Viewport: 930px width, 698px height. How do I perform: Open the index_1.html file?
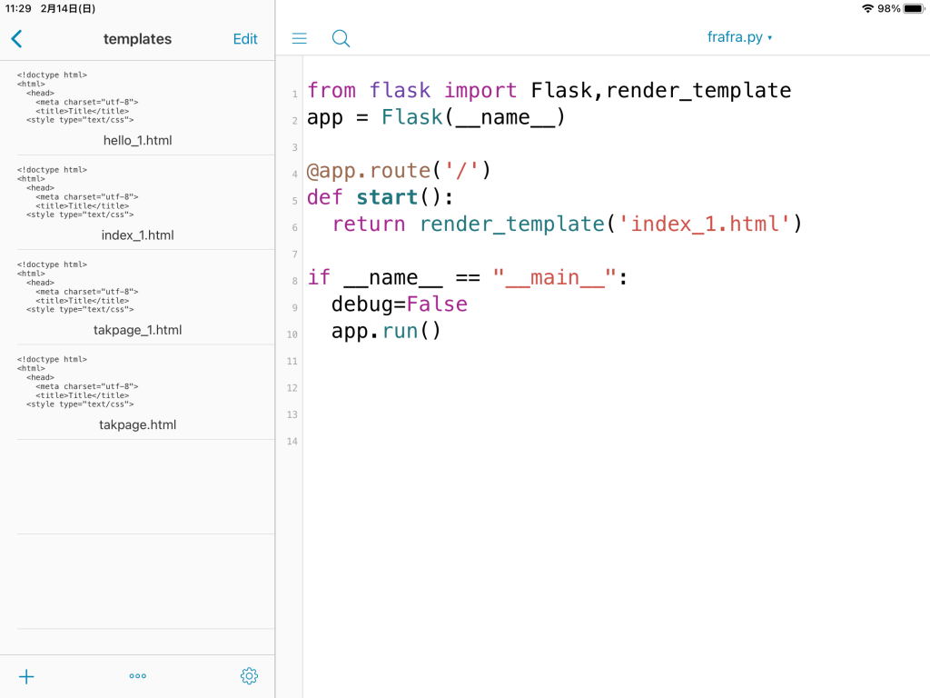pyautogui.click(x=137, y=234)
